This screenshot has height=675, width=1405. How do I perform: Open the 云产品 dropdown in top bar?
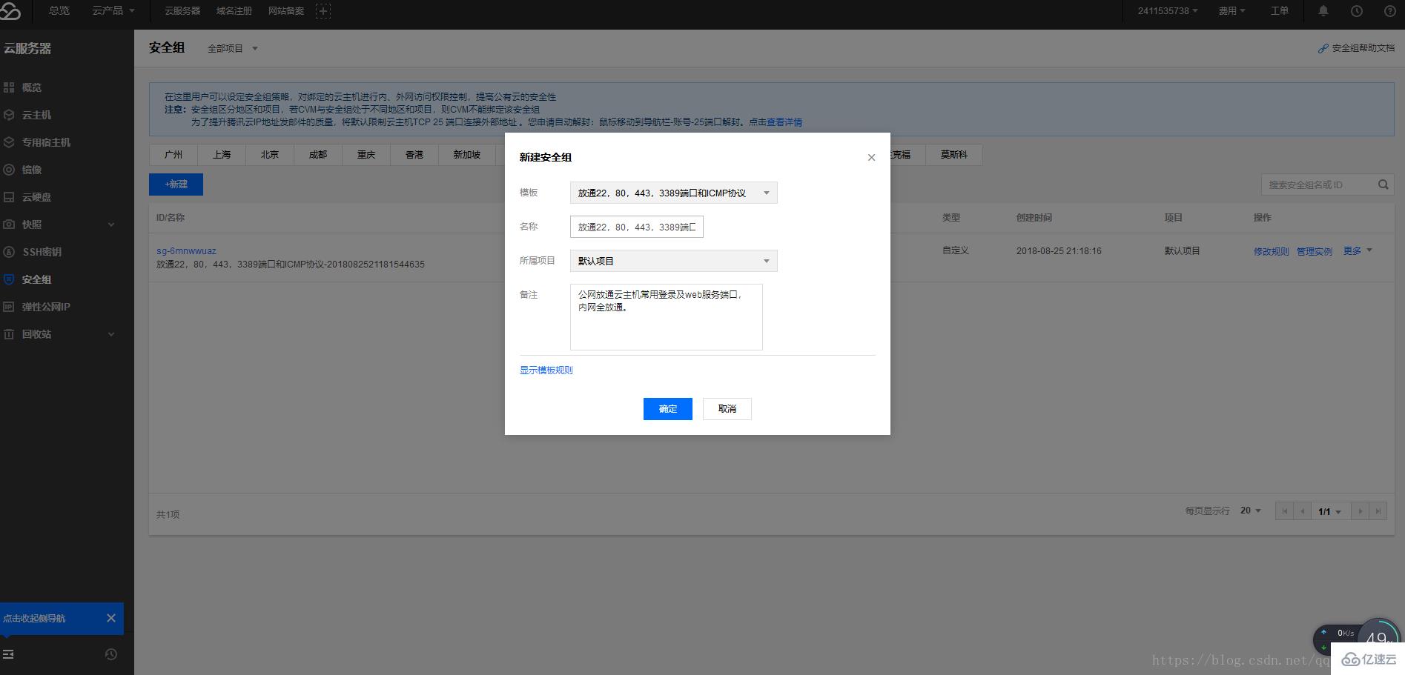coord(113,10)
